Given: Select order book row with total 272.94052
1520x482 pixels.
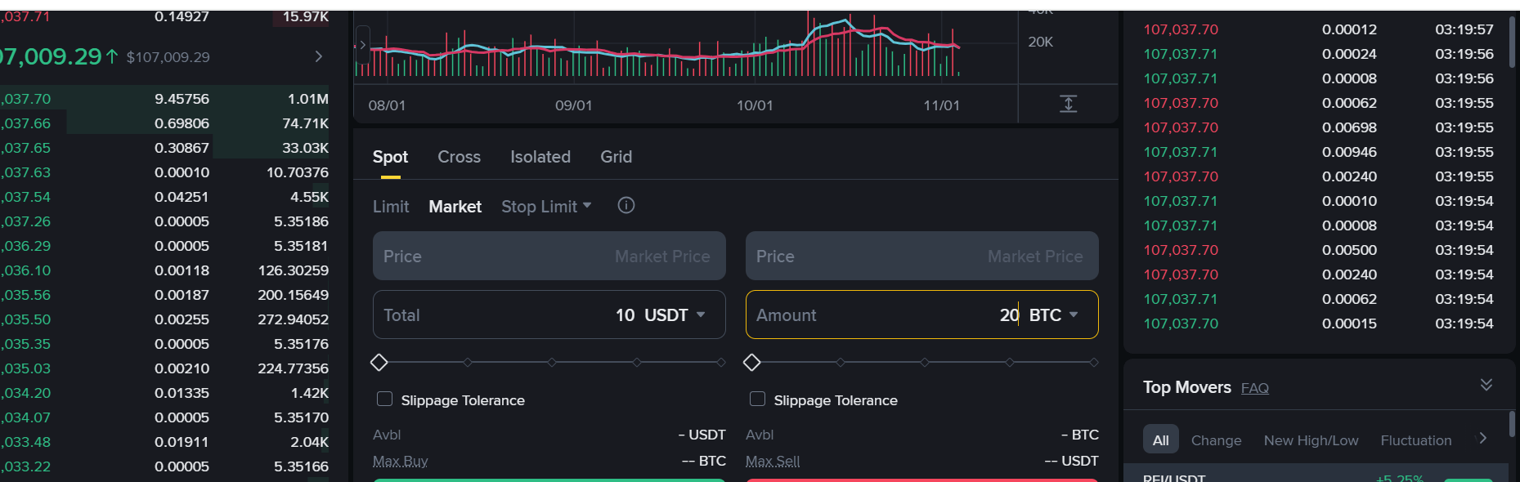Looking at the screenshot, I should [164, 319].
